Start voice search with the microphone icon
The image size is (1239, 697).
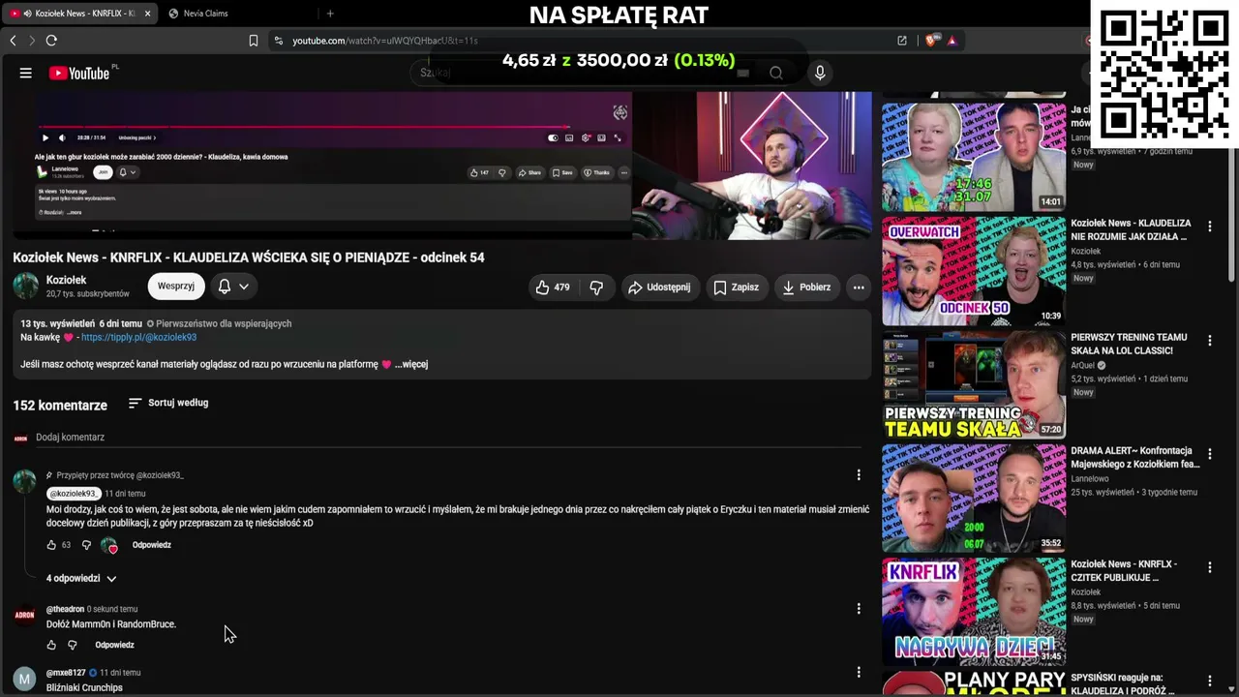[x=820, y=73]
